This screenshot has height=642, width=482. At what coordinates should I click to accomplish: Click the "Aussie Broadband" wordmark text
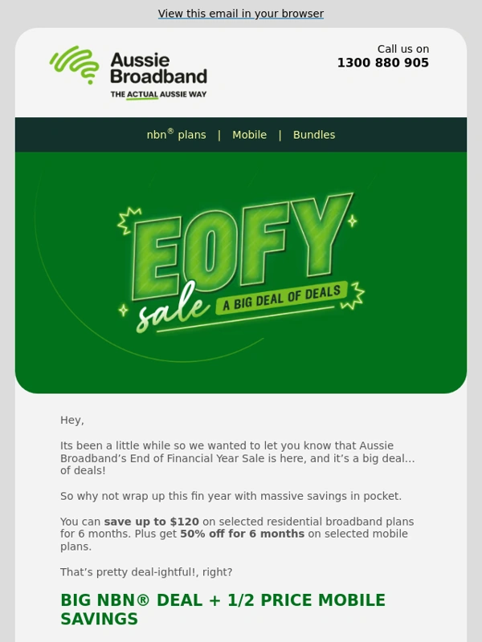pyautogui.click(x=158, y=69)
